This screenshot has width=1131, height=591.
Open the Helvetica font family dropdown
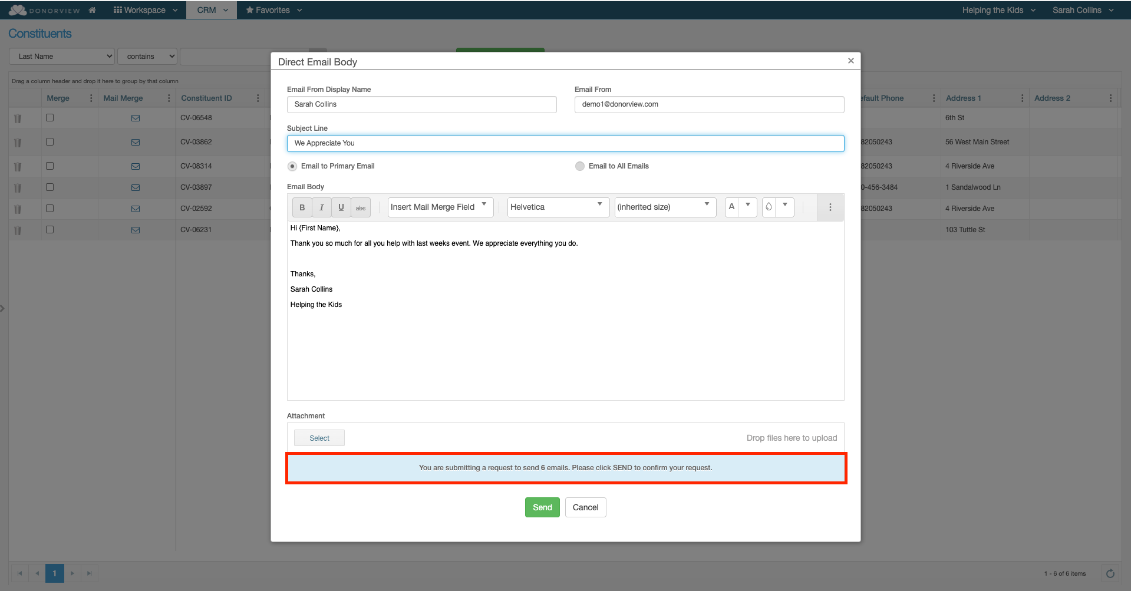557,207
